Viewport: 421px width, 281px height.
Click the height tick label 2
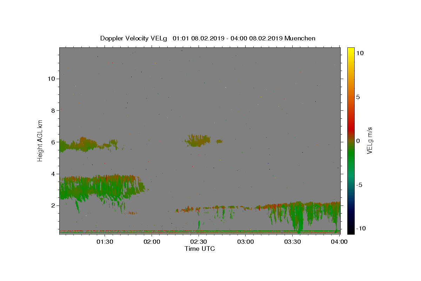pyautogui.click(x=53, y=205)
